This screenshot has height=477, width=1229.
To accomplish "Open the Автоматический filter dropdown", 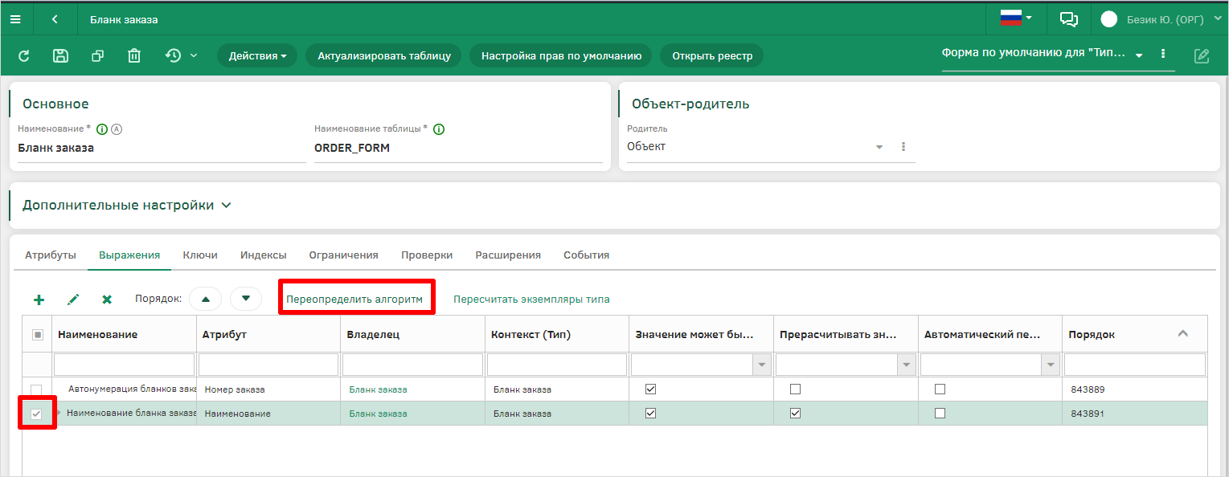I will 1051,365.
